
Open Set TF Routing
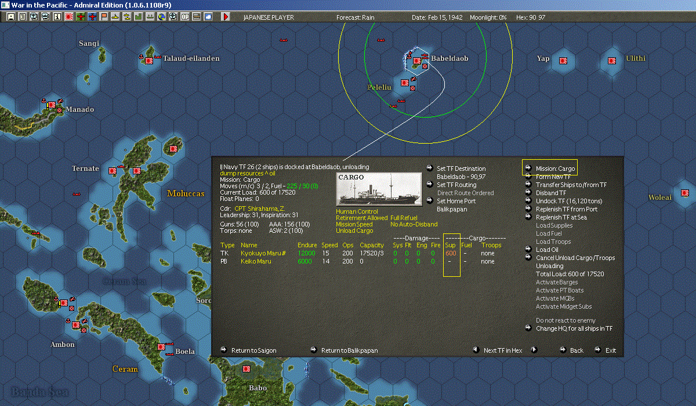tap(456, 185)
